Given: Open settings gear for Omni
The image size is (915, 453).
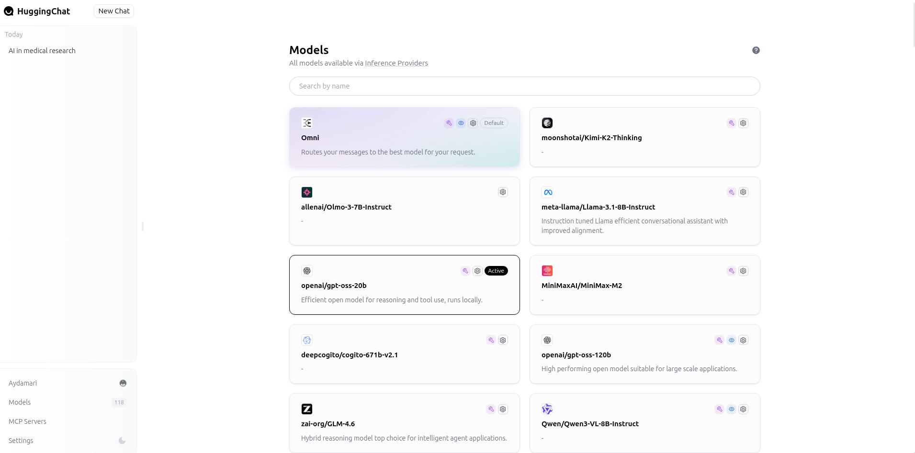Looking at the screenshot, I should (x=473, y=123).
